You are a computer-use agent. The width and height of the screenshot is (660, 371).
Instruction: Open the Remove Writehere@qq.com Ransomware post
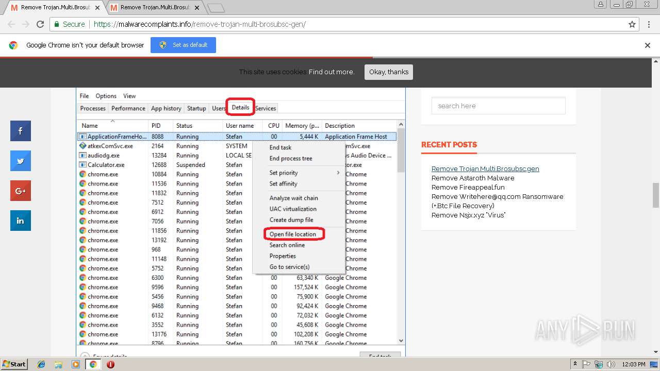click(498, 201)
